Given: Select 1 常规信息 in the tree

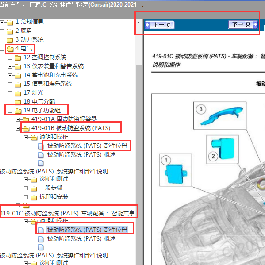Looking at the screenshot, I should 30,22.
